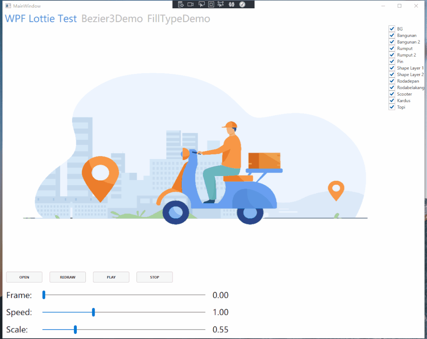Click the Hot Reload braces icon

coord(232,4)
